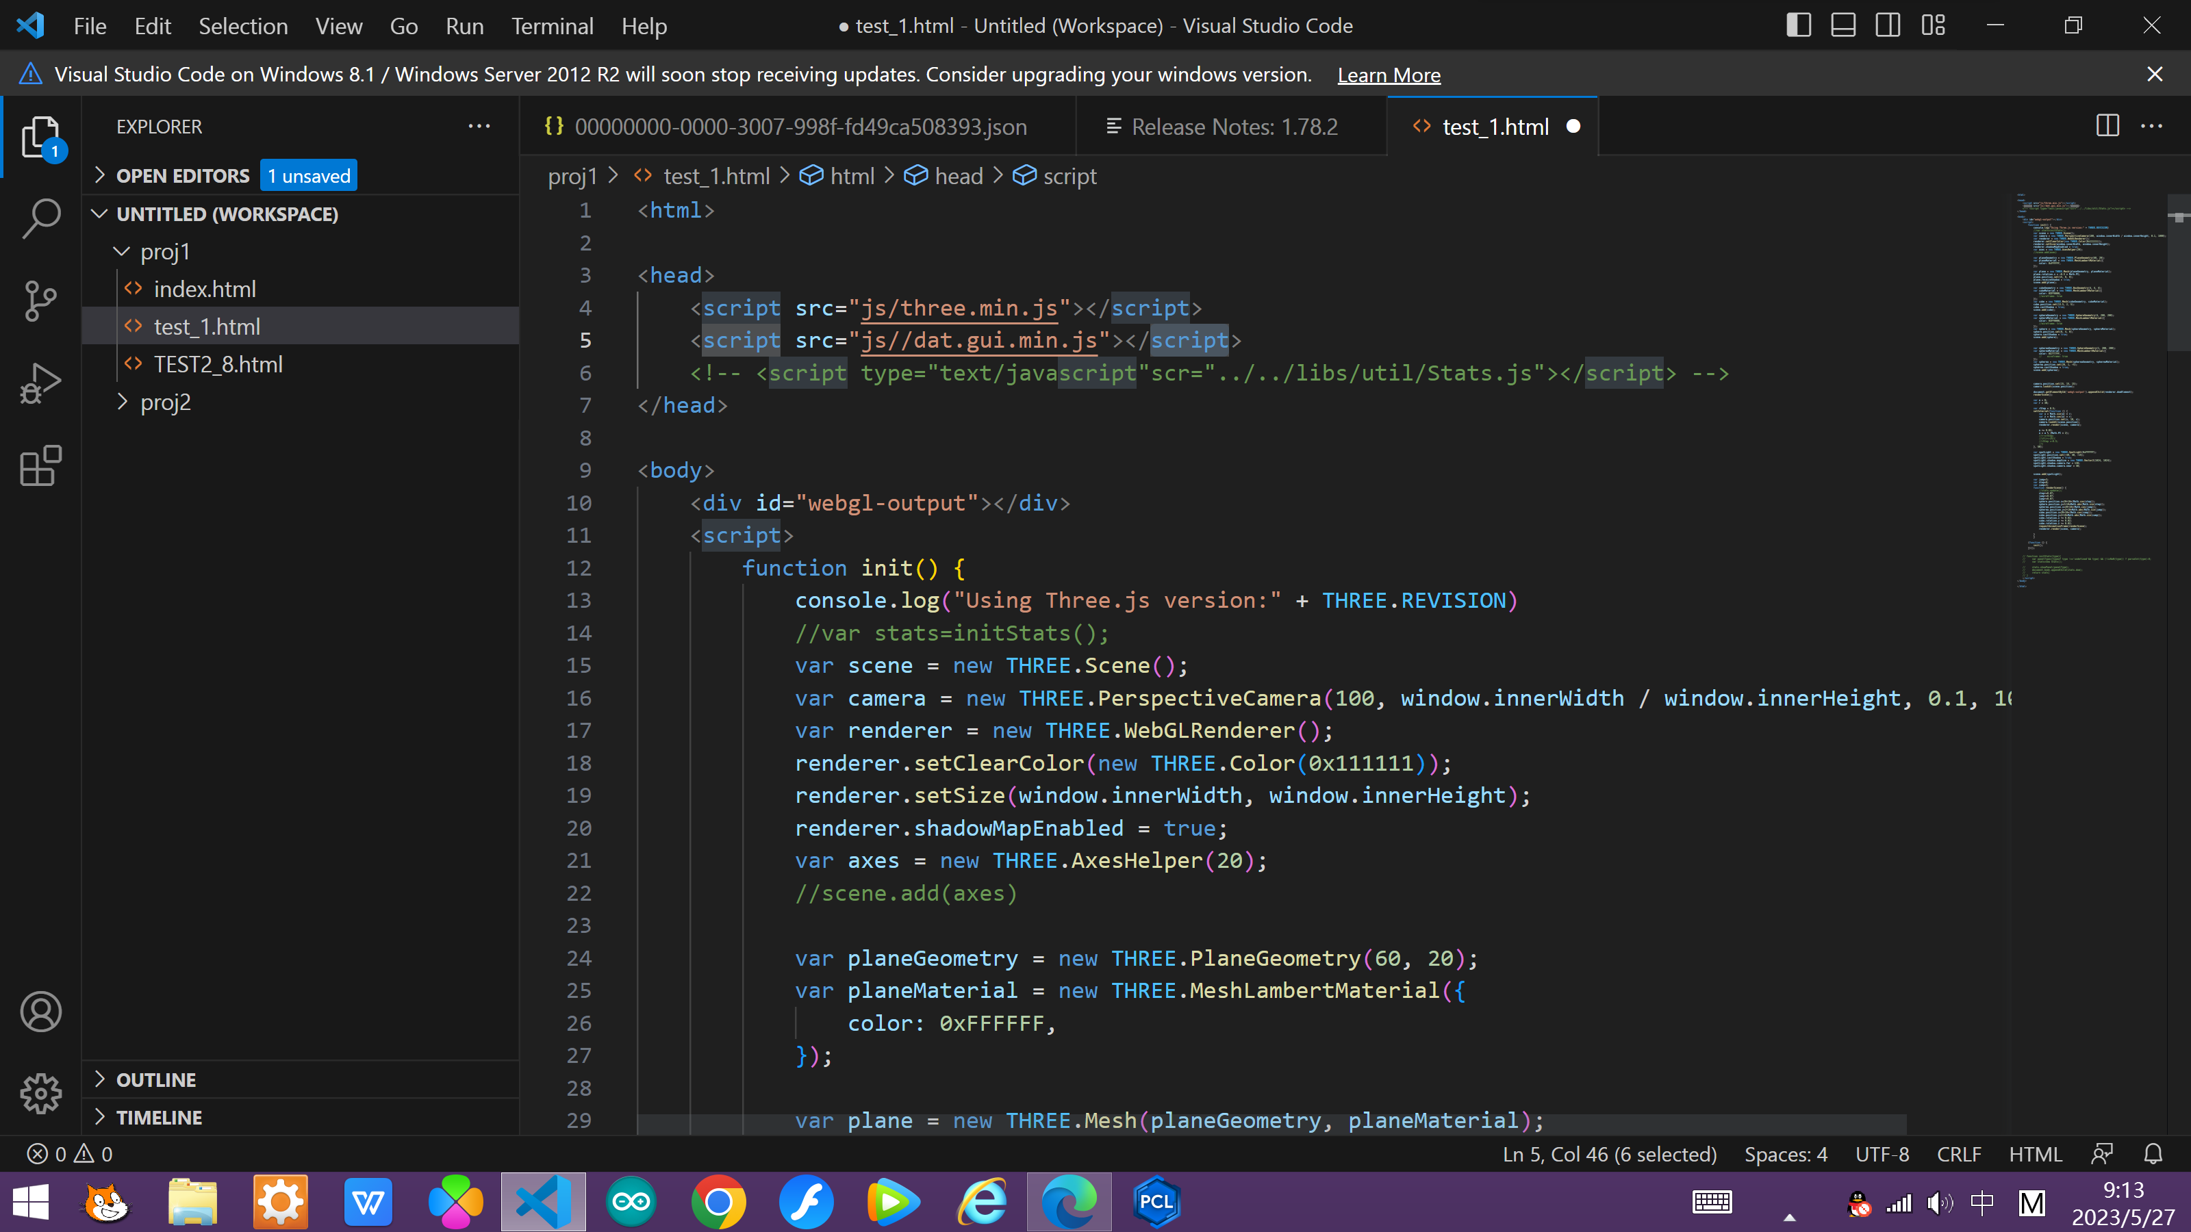The image size is (2191, 1232).
Task: Expand the proj2 folder in Explorer
Action: (164, 400)
